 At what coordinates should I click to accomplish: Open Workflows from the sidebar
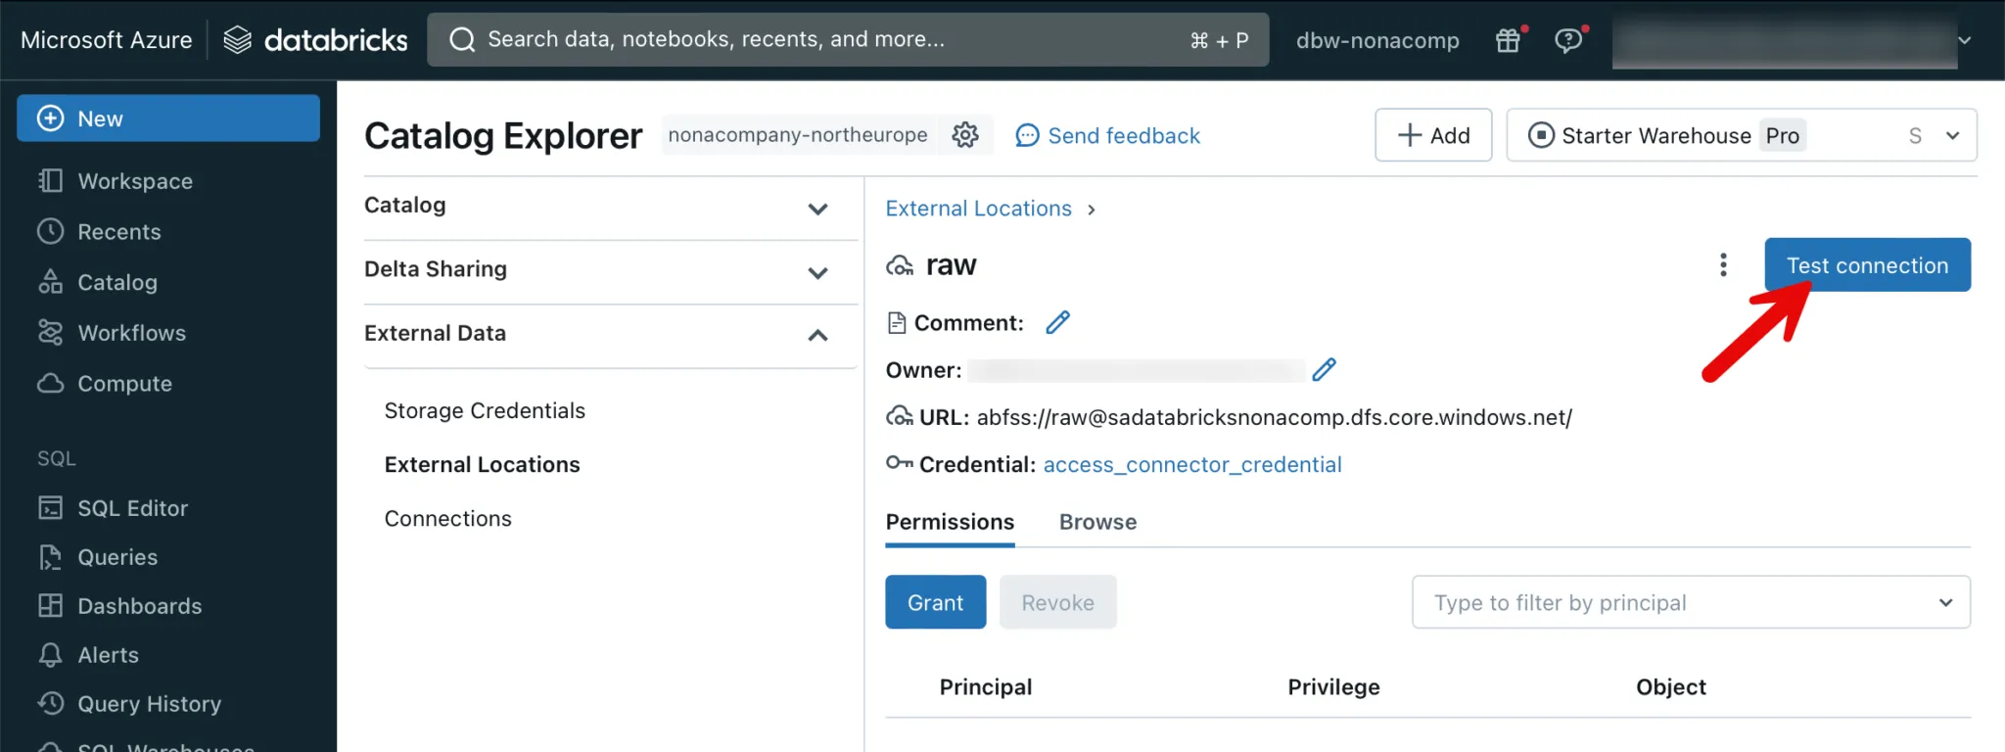(131, 333)
